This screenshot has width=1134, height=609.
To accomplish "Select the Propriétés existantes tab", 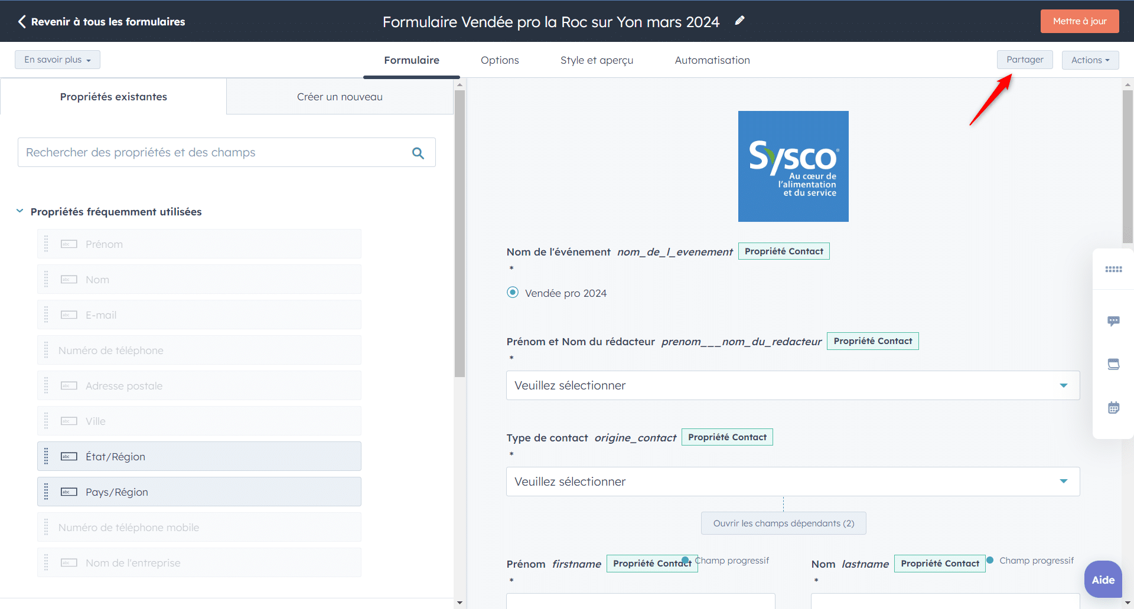I will [113, 97].
